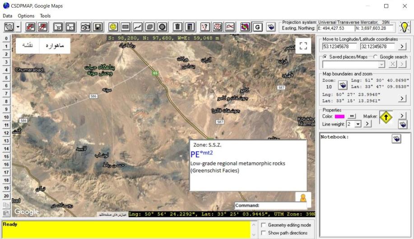The image size is (414, 239).
Task: Open the Line weight dropdown
Action: (x=358, y=124)
